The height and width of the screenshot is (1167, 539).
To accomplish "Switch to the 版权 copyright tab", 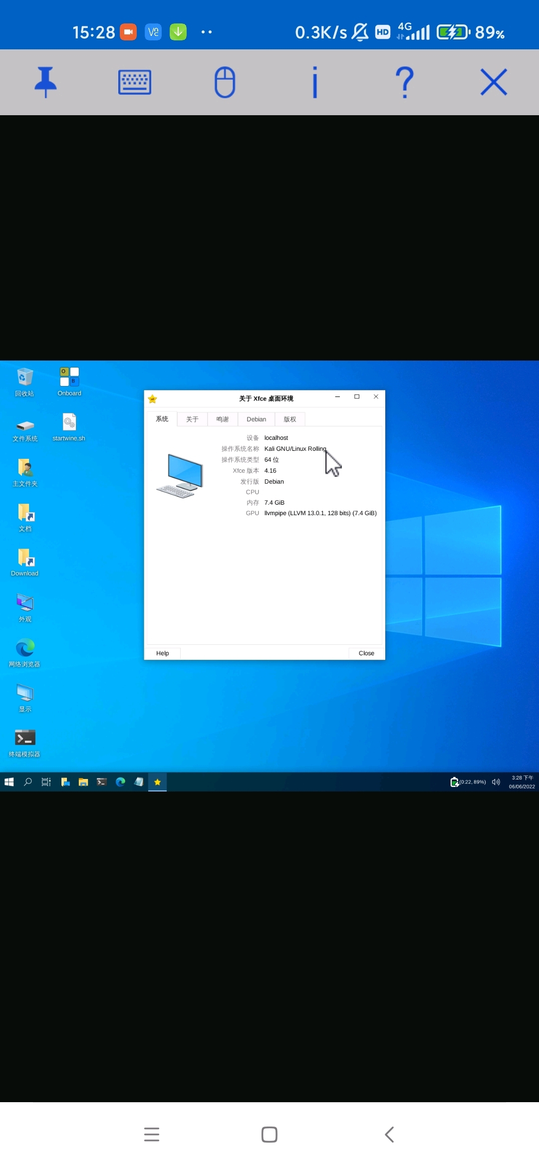I will coord(290,419).
